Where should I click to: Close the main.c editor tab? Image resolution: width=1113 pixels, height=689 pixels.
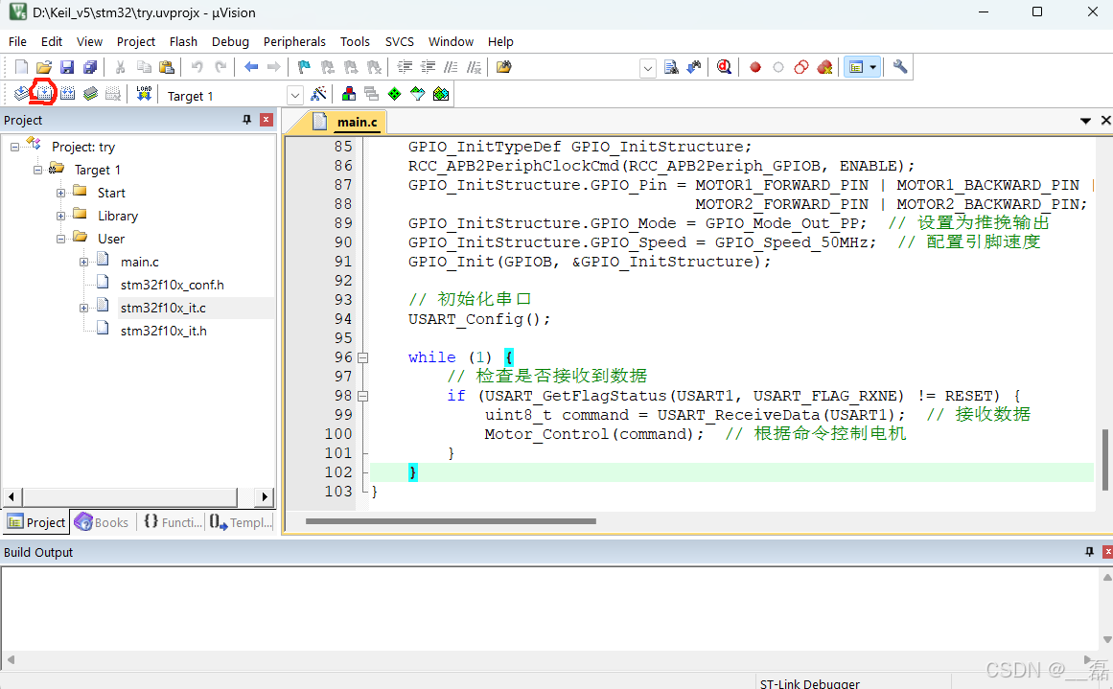1105,121
